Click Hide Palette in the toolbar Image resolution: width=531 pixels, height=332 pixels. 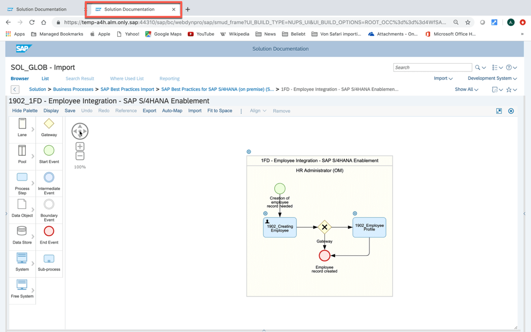(25, 110)
